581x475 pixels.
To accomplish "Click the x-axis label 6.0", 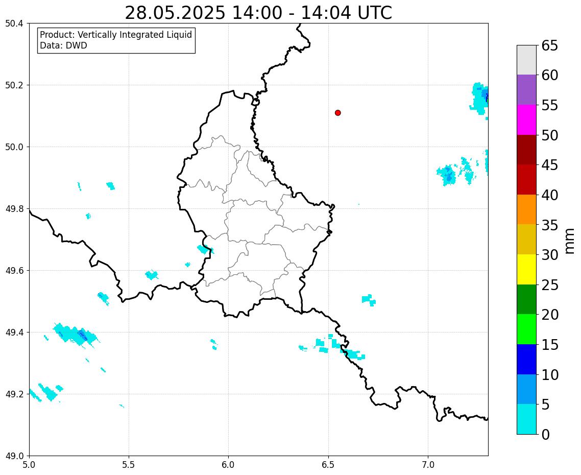I will pyautogui.click(x=228, y=465).
